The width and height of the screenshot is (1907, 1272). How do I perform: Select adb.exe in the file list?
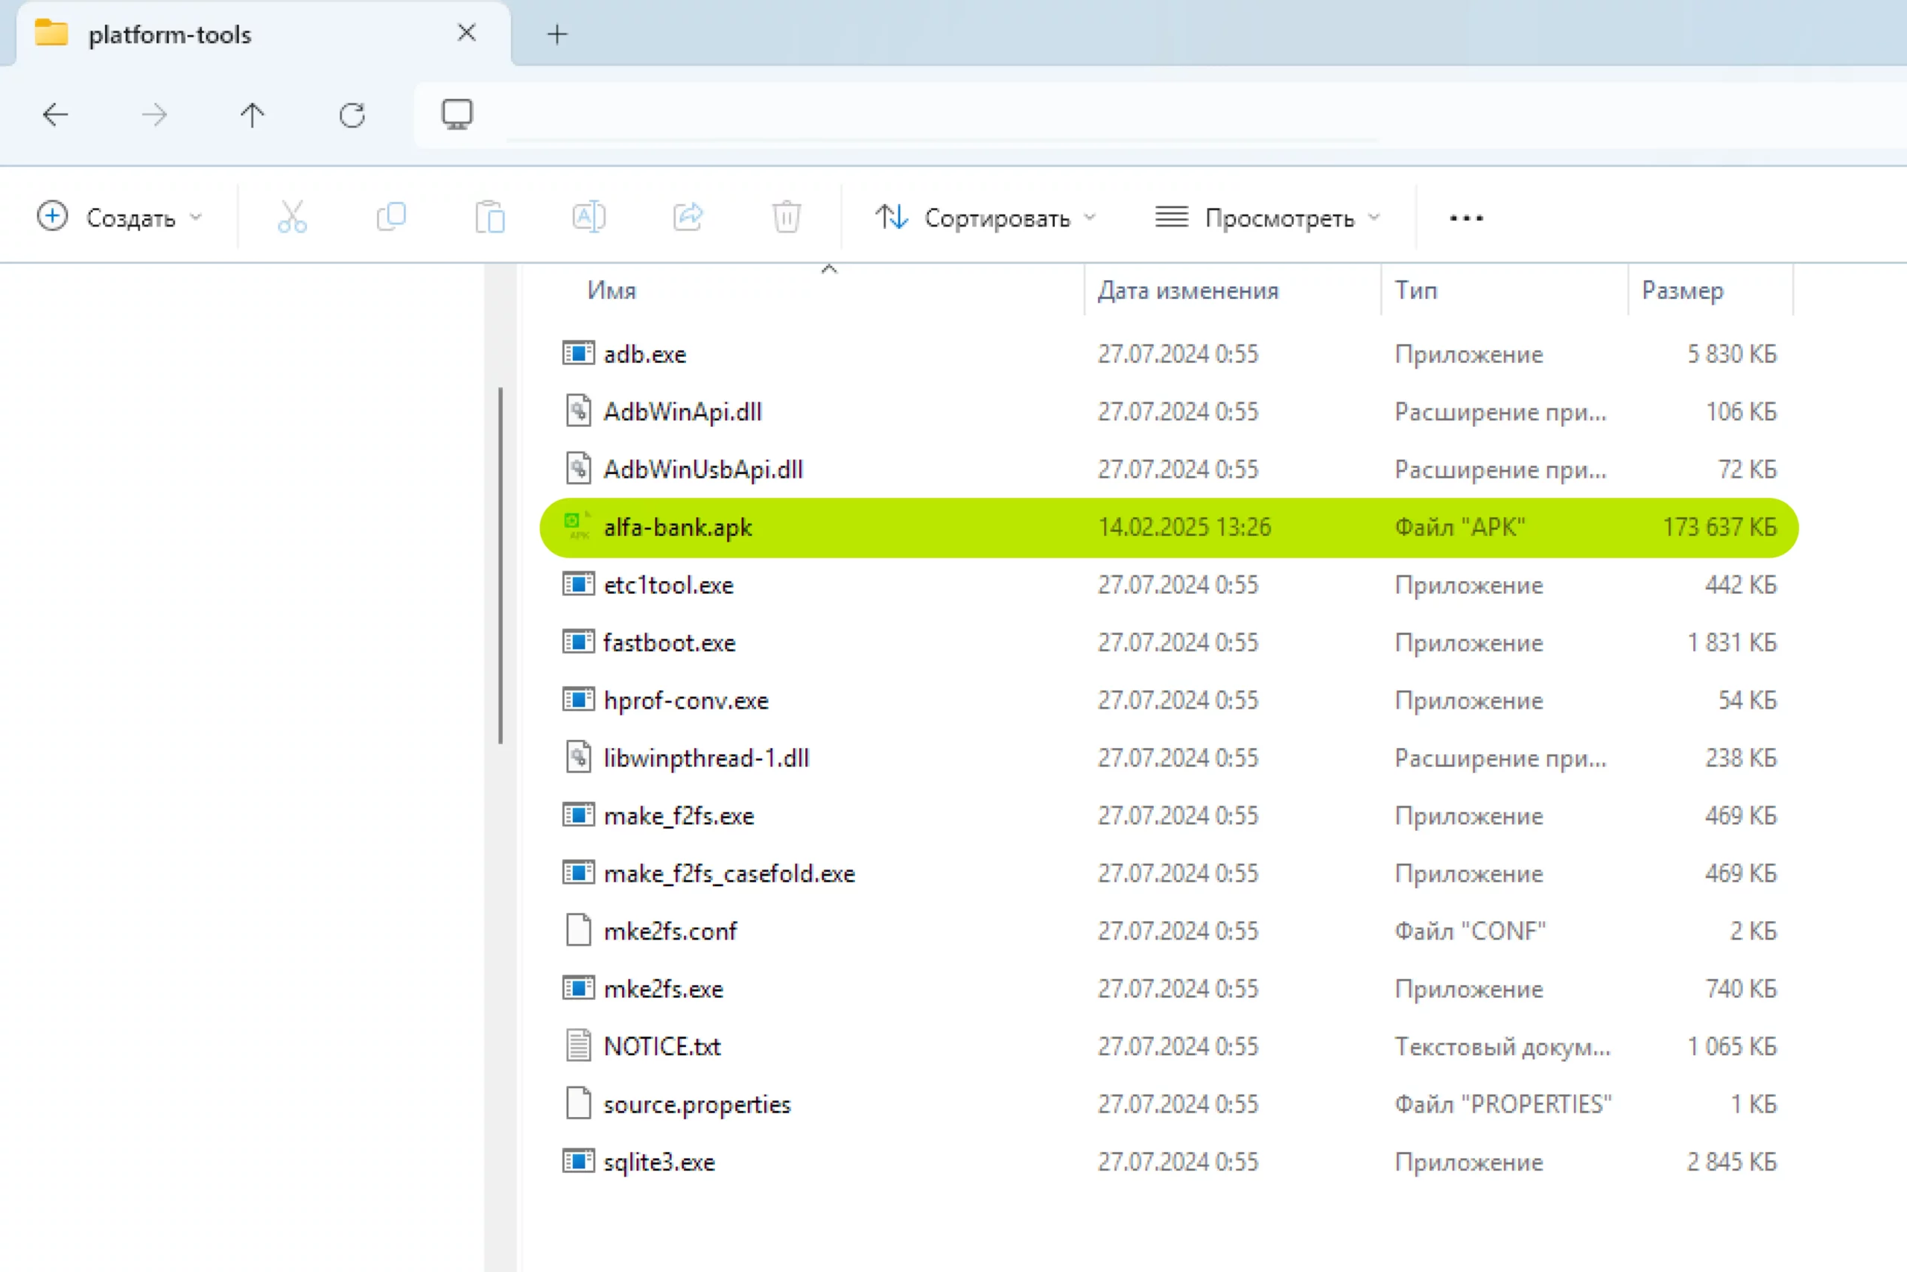point(644,355)
